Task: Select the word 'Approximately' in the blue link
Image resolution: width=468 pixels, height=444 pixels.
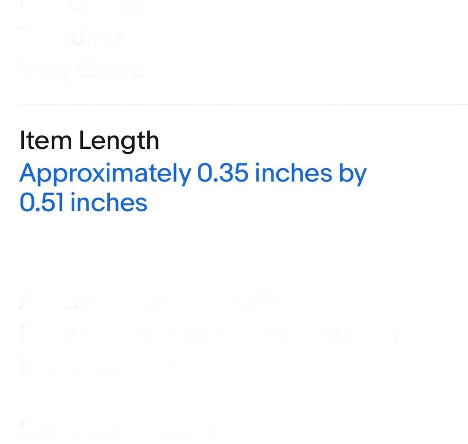Action: tap(105, 174)
